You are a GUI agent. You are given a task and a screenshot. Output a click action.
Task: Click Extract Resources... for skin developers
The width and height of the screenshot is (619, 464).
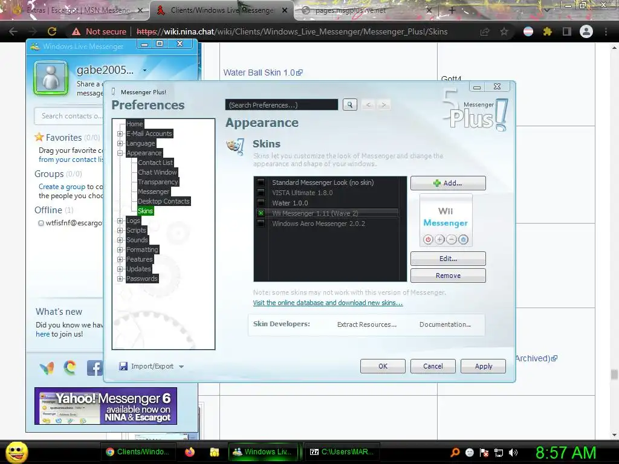367,324
